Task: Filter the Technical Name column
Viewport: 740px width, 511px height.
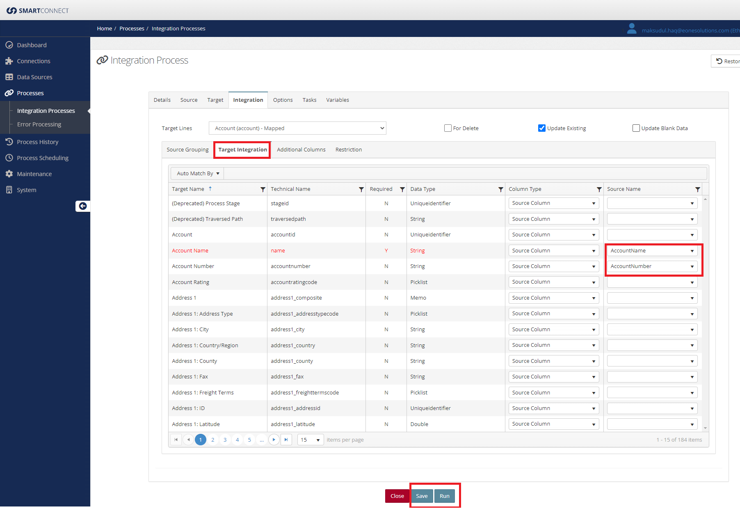Action: 361,189
